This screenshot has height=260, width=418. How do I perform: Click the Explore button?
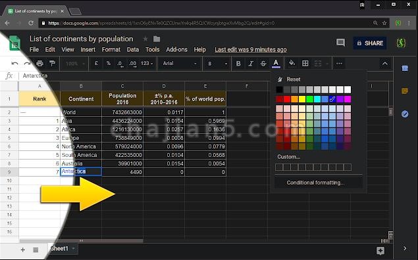[x=380, y=250]
